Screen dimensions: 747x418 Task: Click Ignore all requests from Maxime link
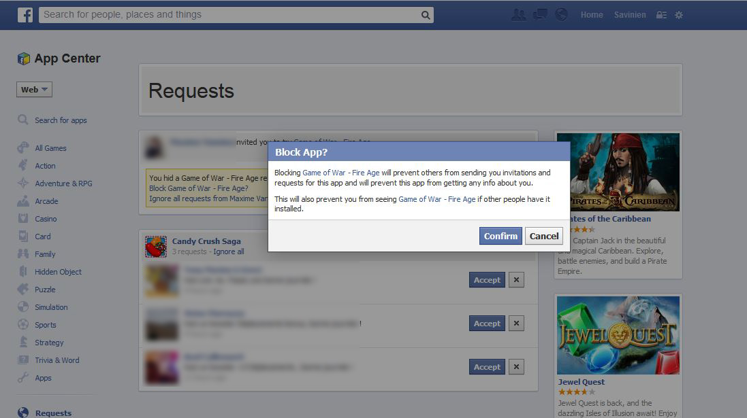pyautogui.click(x=208, y=198)
